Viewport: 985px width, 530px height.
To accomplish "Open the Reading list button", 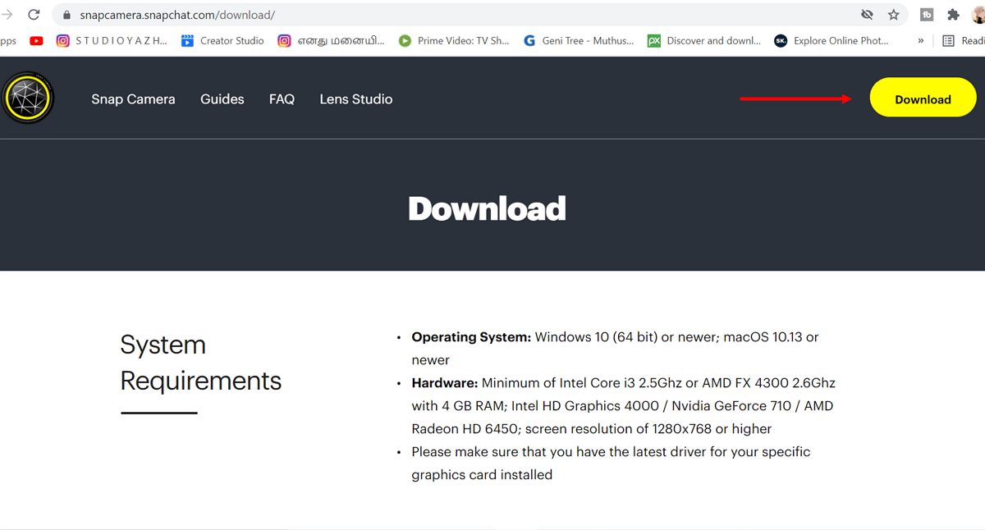I will (962, 40).
